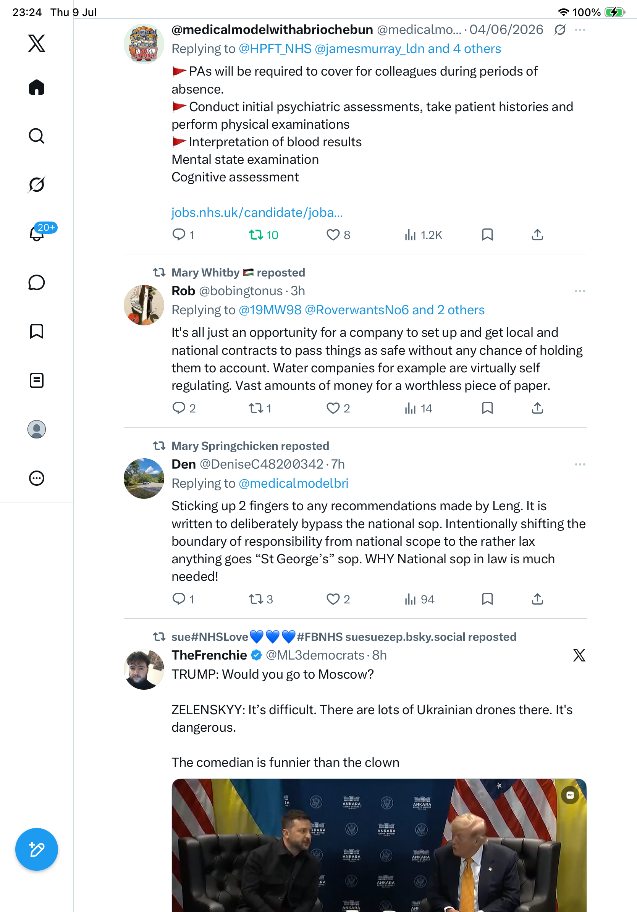Open the More circle menu in sidebar
Viewport: 637px width, 912px height.
[x=37, y=478]
